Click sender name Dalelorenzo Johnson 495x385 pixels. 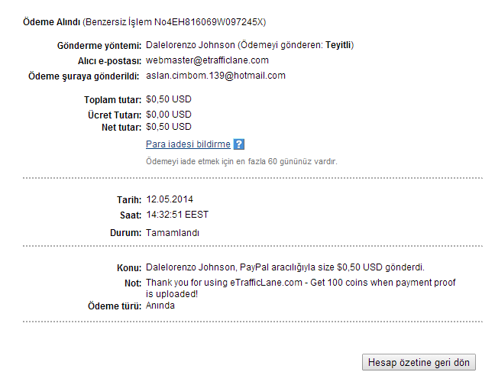[x=190, y=45]
